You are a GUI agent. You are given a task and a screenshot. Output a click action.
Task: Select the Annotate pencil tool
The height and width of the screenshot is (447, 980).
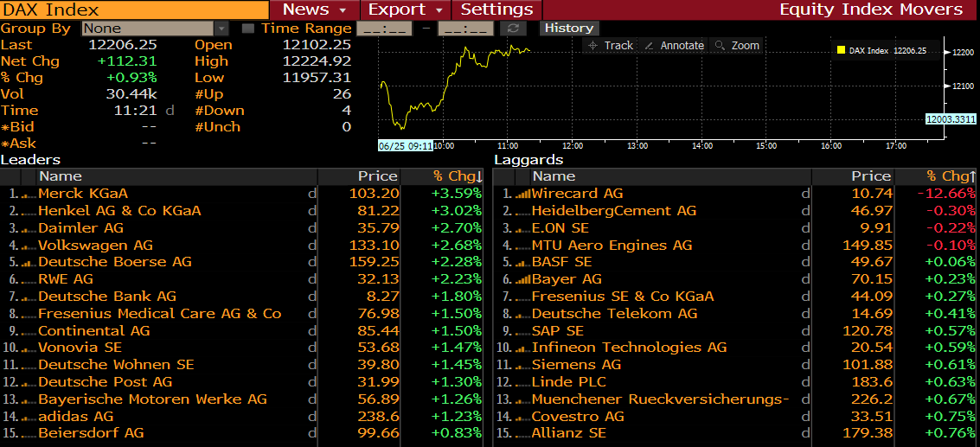click(x=674, y=46)
